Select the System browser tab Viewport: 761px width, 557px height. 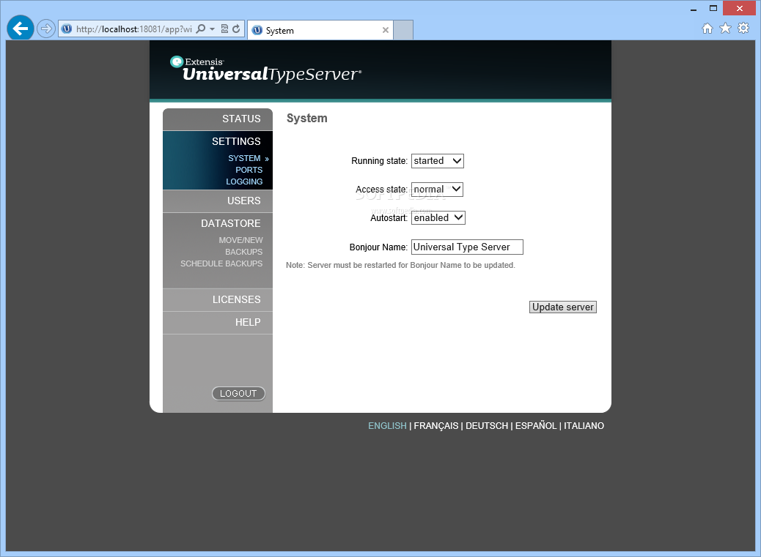(x=320, y=30)
